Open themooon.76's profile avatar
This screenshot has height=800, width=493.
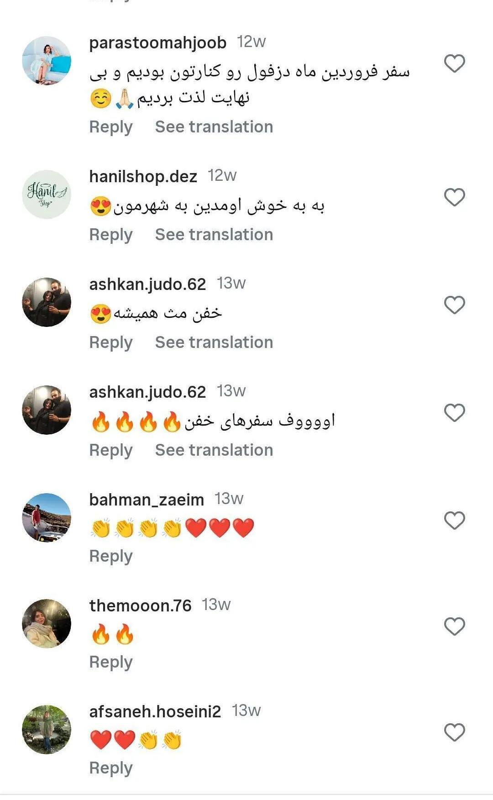click(x=47, y=624)
